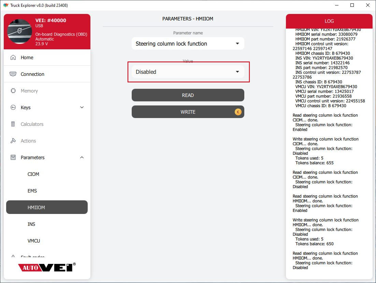Image resolution: width=376 pixels, height=283 pixels.
Task: Click log line Tokens balance: 650
Action: 314,244
